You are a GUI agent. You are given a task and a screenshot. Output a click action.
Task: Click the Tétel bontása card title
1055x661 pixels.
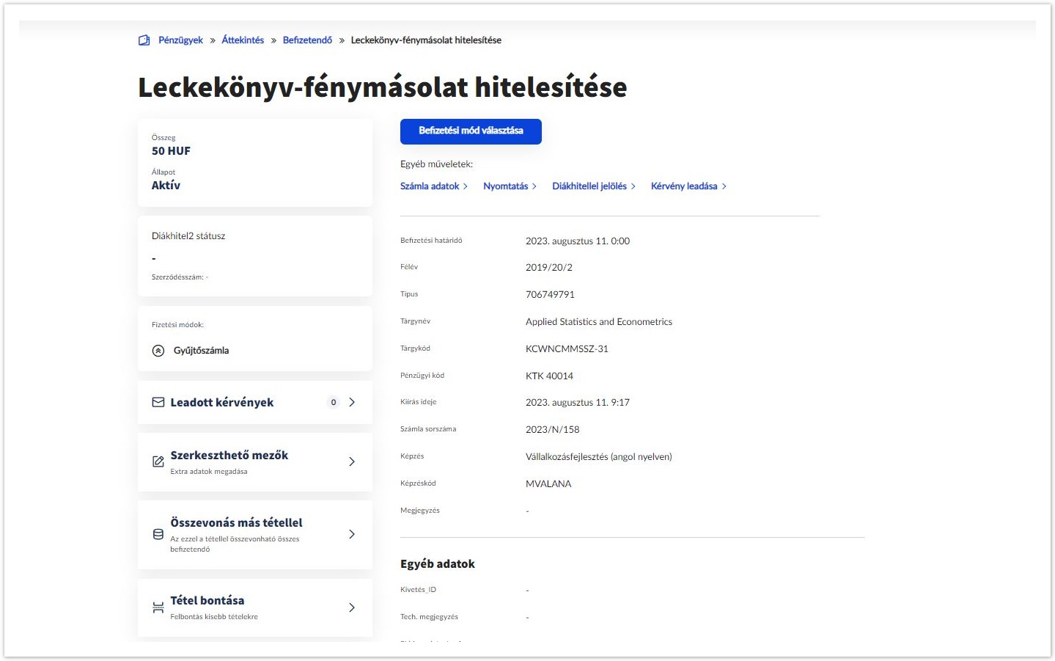pos(207,600)
